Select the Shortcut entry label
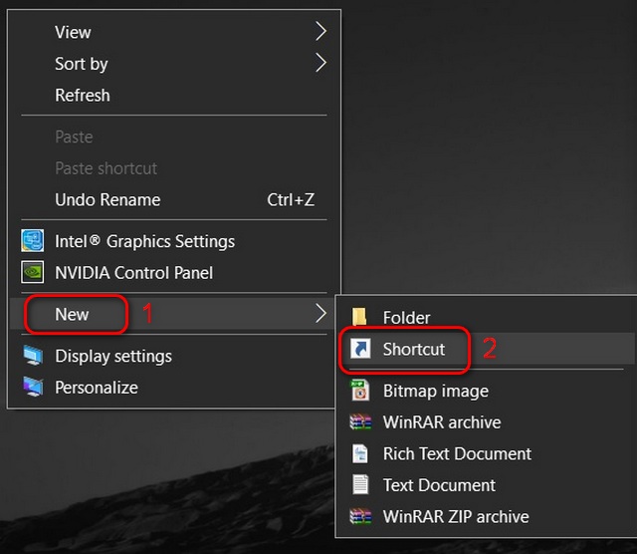This screenshot has width=637, height=554. click(x=414, y=350)
